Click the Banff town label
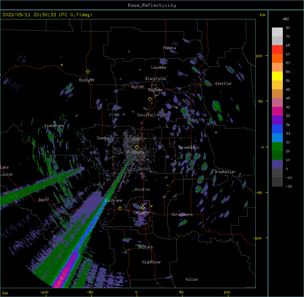Image resolution: width=304 pixels, height=297 pixels. click(44, 200)
